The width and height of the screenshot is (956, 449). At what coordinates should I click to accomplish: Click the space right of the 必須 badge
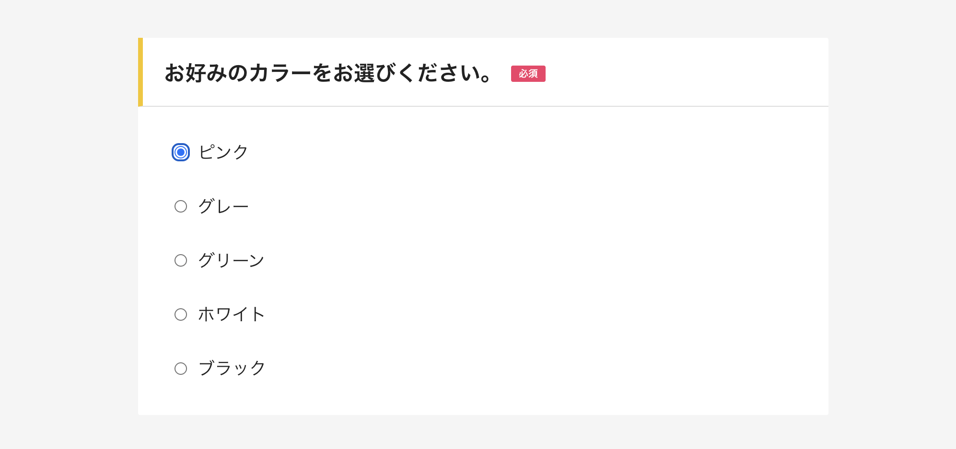click(x=671, y=74)
